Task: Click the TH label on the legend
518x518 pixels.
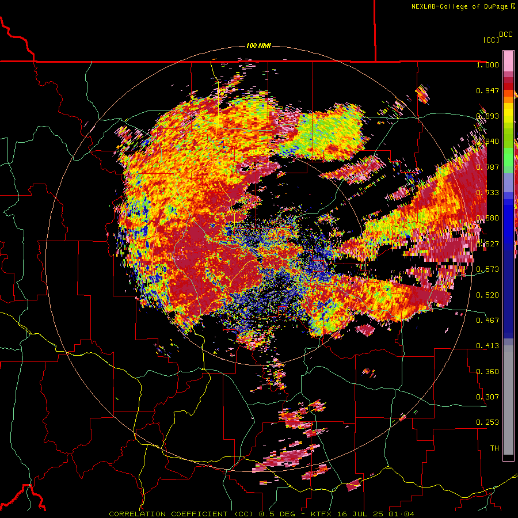Action: click(x=494, y=448)
